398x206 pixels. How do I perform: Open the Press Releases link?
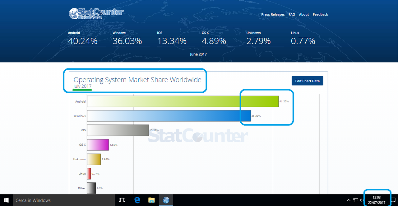(273, 15)
